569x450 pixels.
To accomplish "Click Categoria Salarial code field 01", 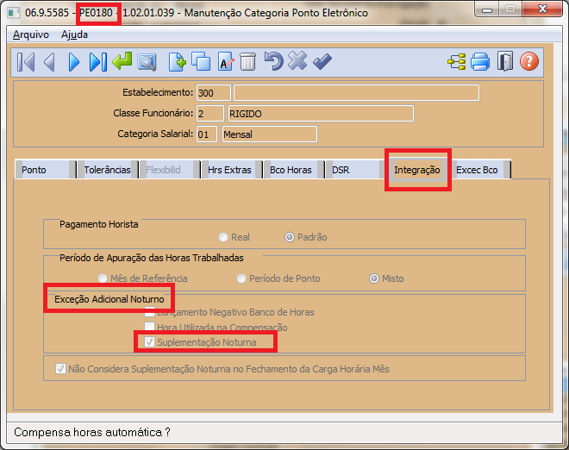I will 207,134.
